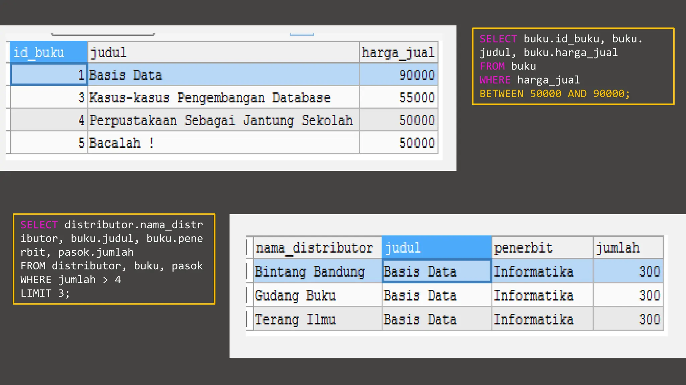Select the Basis Data row with price 90000
This screenshot has width=686, height=385.
[223, 75]
